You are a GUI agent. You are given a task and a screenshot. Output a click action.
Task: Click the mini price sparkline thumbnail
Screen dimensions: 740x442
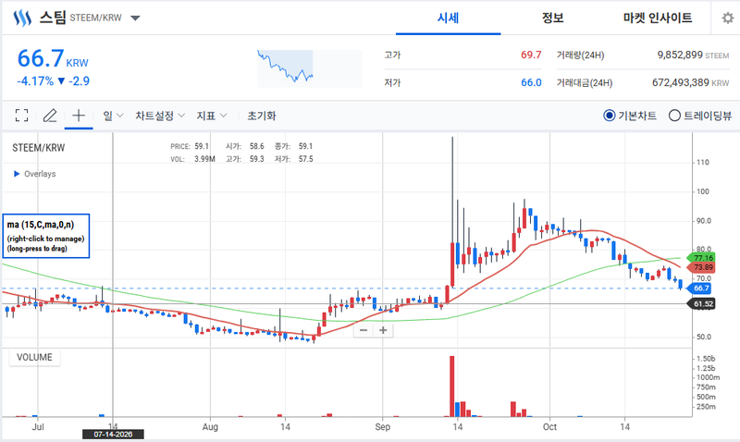309,68
